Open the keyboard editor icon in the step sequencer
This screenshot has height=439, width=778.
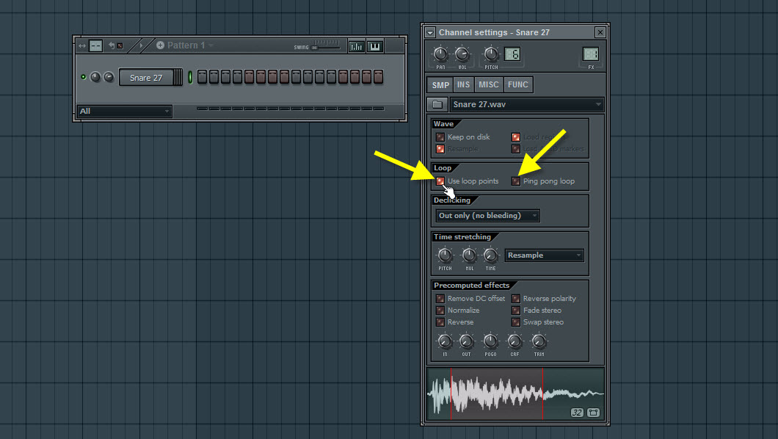[374, 46]
